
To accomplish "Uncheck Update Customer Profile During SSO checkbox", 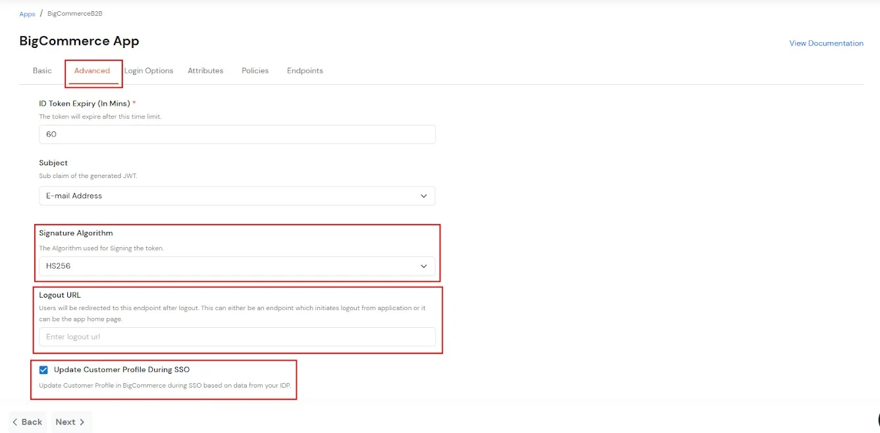I will coord(43,370).
